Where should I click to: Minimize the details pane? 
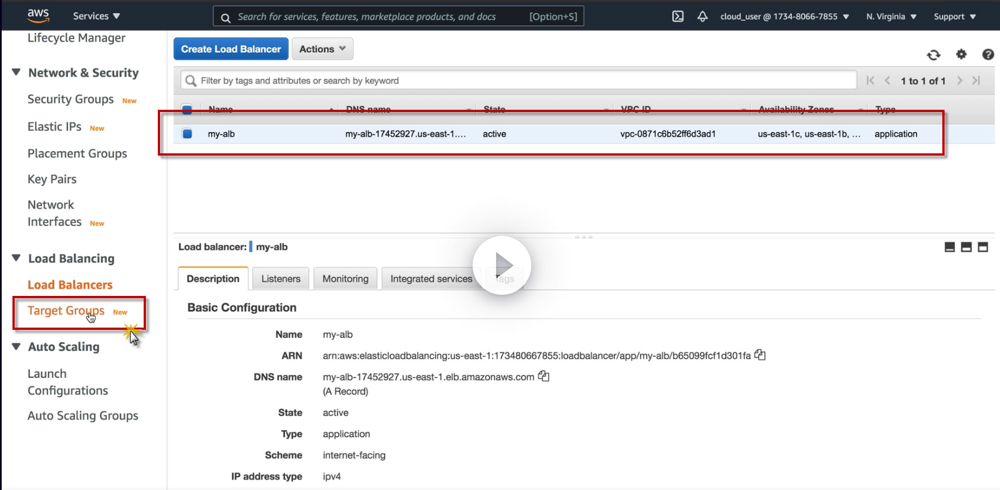[x=950, y=247]
